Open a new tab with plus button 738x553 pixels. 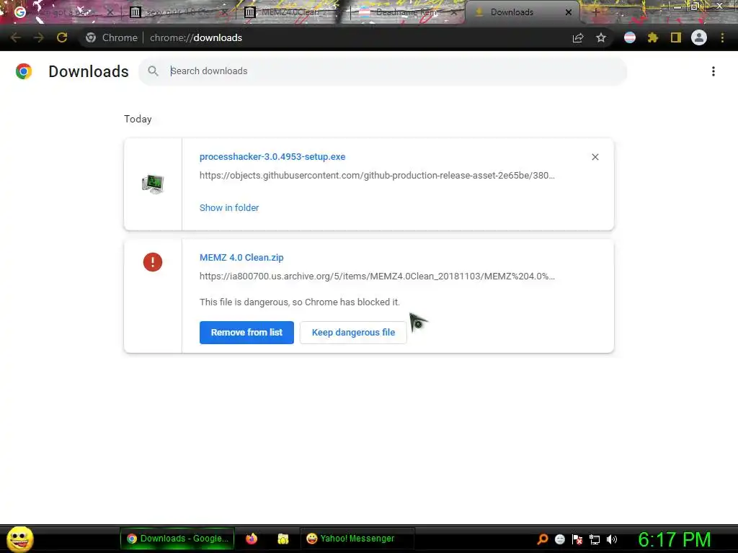click(595, 12)
